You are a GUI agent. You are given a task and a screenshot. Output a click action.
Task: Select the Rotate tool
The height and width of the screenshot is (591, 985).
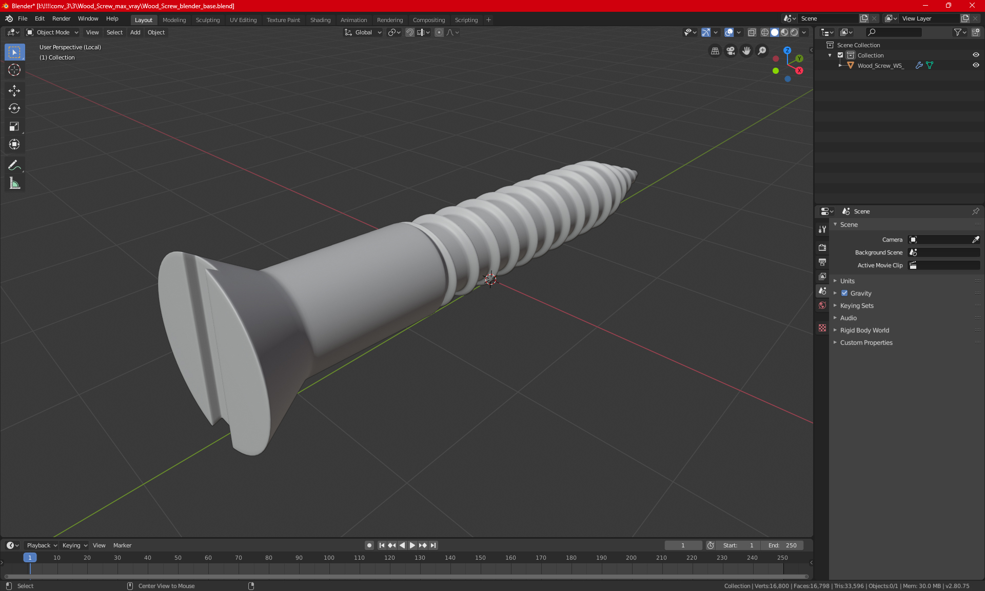tap(14, 108)
